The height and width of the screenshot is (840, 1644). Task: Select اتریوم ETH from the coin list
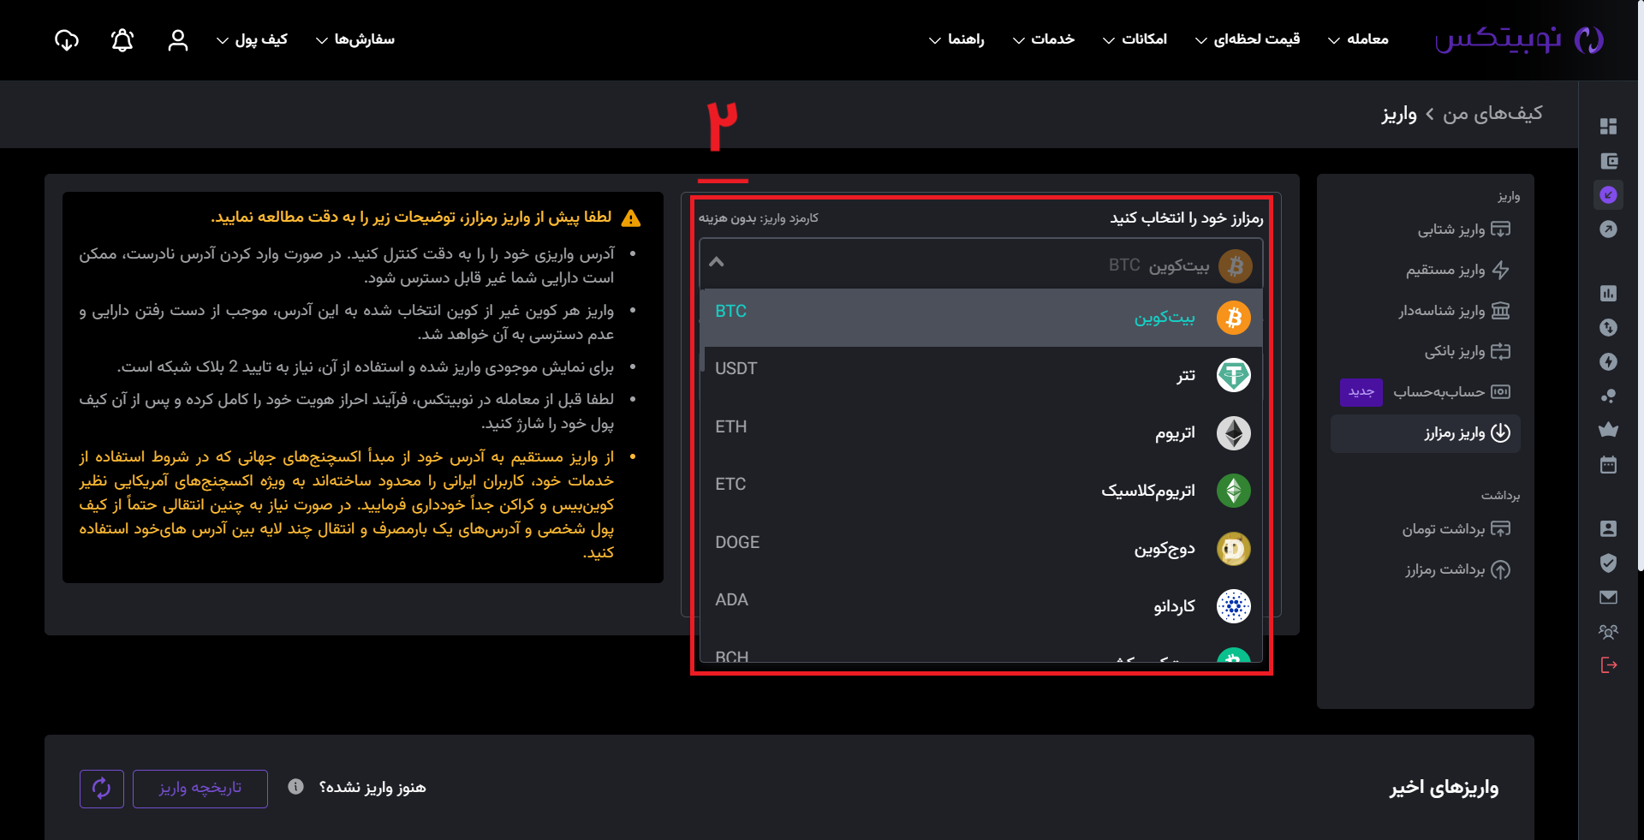pyautogui.click(x=981, y=432)
